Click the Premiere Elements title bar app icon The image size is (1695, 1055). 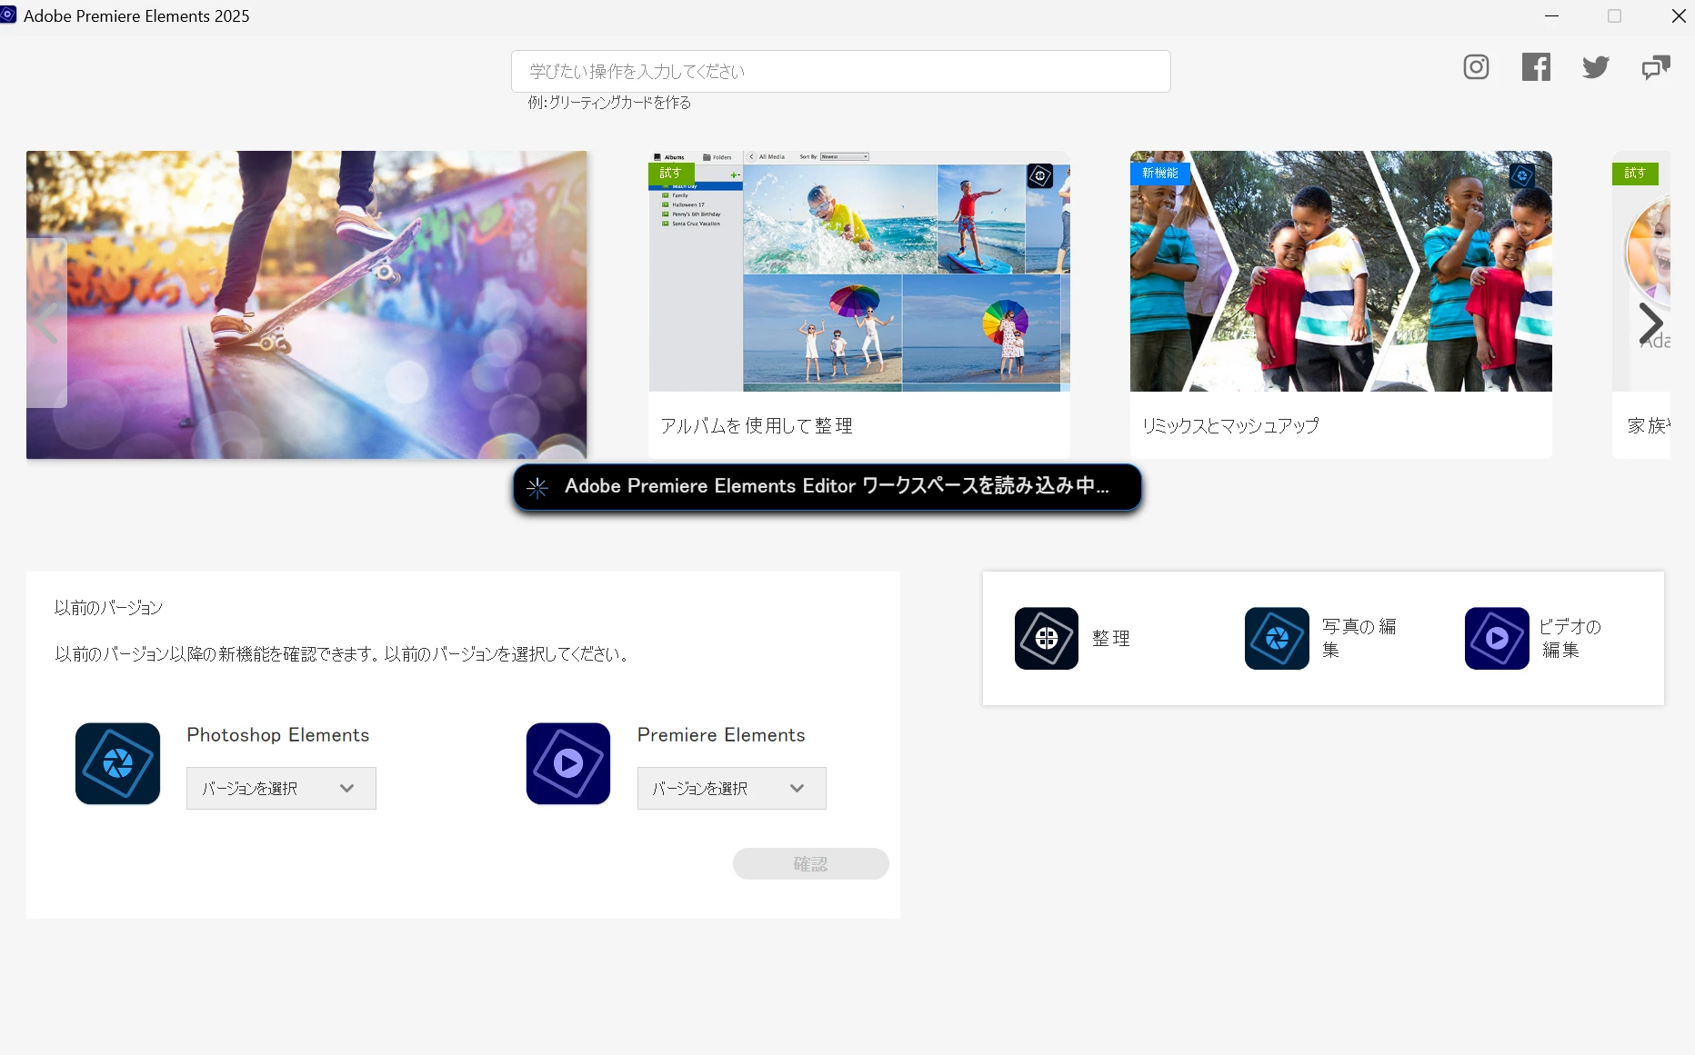pos(9,15)
